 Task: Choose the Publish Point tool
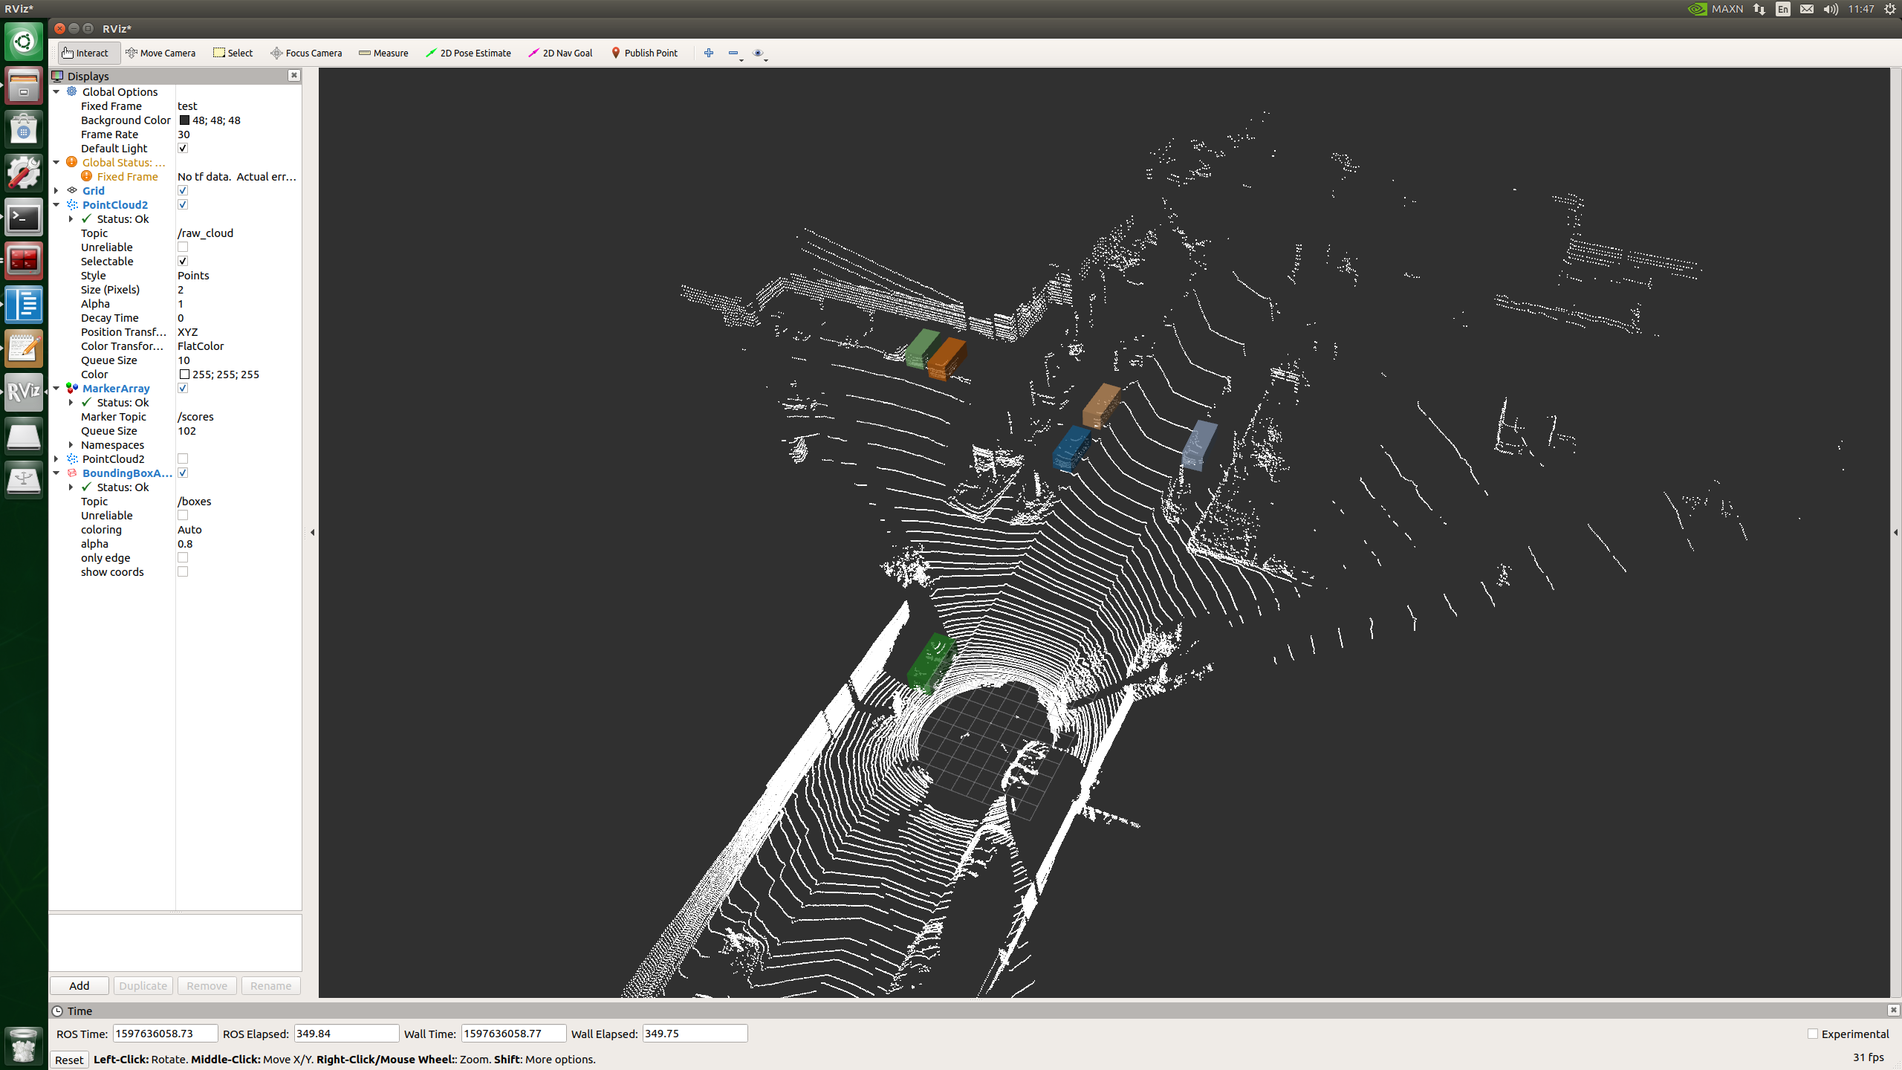click(x=644, y=53)
